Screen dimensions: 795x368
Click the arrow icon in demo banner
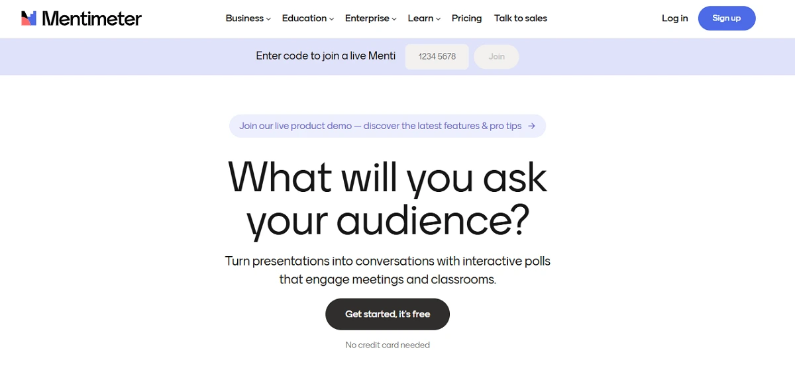(531, 126)
